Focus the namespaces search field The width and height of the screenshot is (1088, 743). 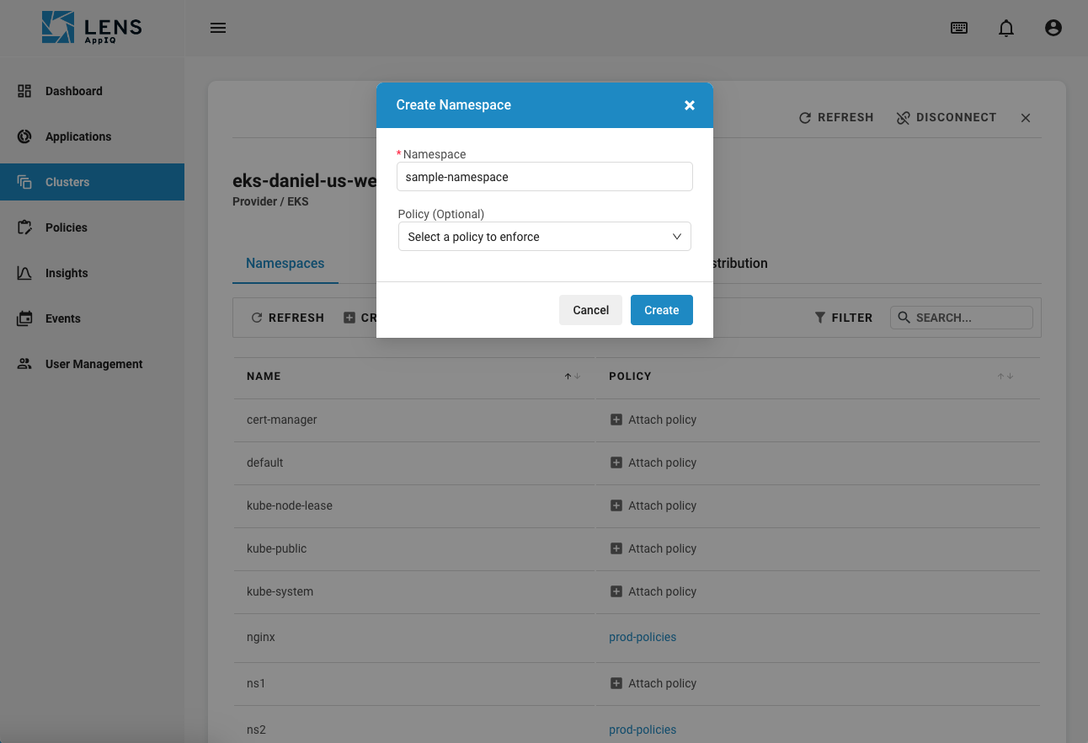962,318
